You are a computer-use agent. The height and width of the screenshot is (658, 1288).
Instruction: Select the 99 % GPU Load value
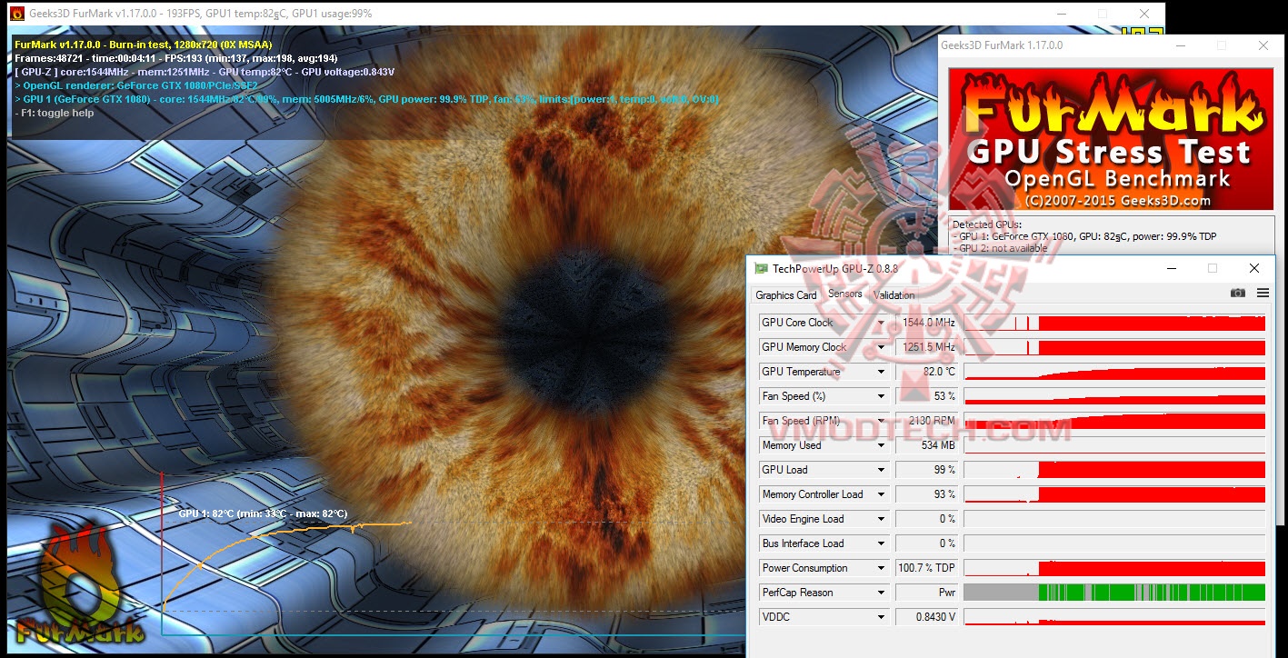927,470
